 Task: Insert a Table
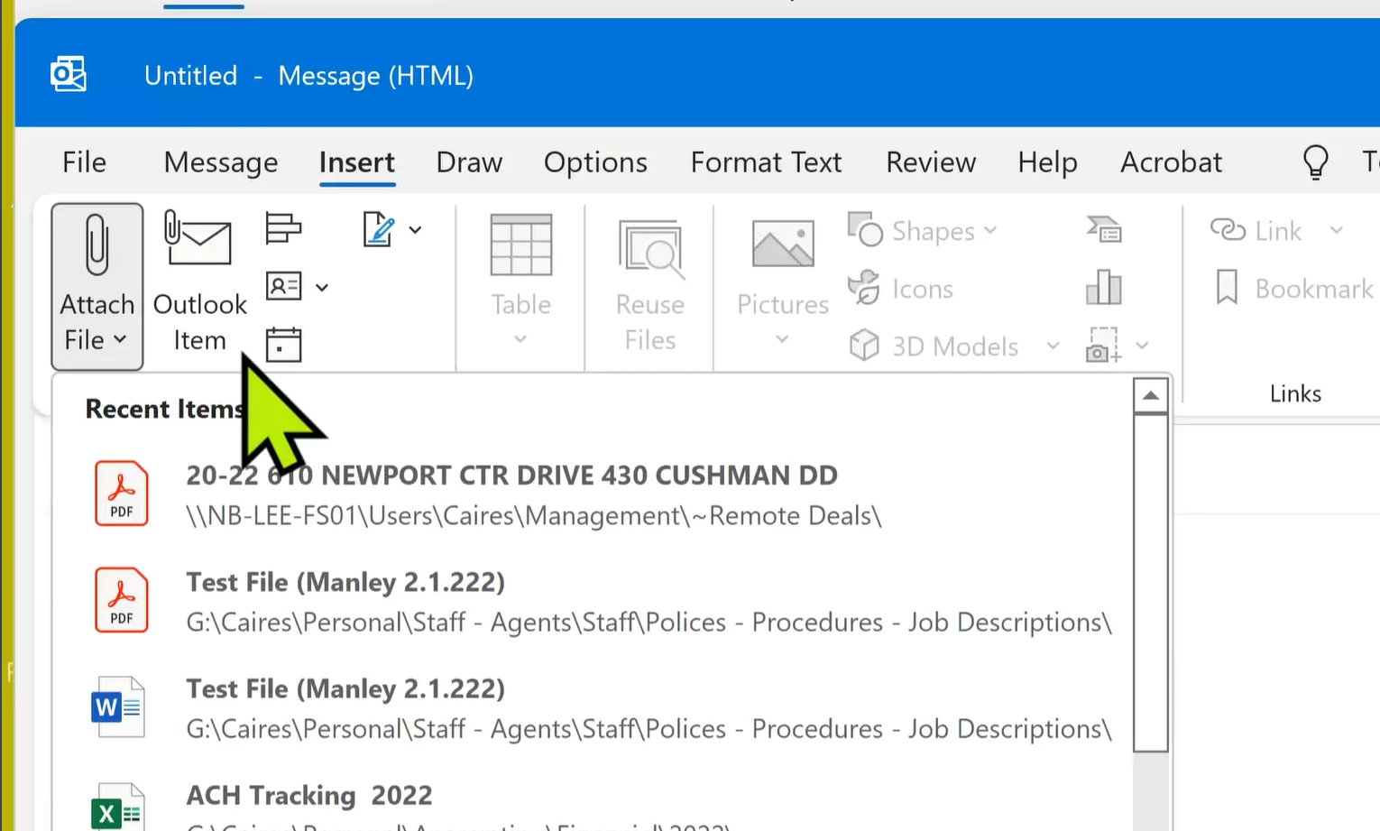[x=520, y=282]
